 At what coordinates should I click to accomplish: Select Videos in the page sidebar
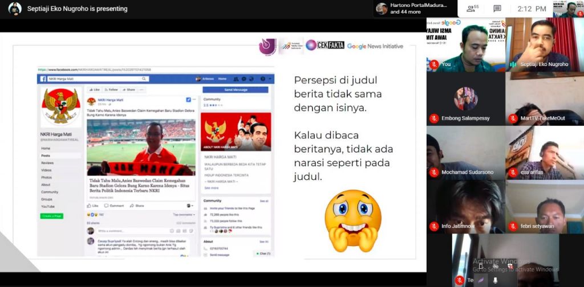pyautogui.click(x=46, y=170)
